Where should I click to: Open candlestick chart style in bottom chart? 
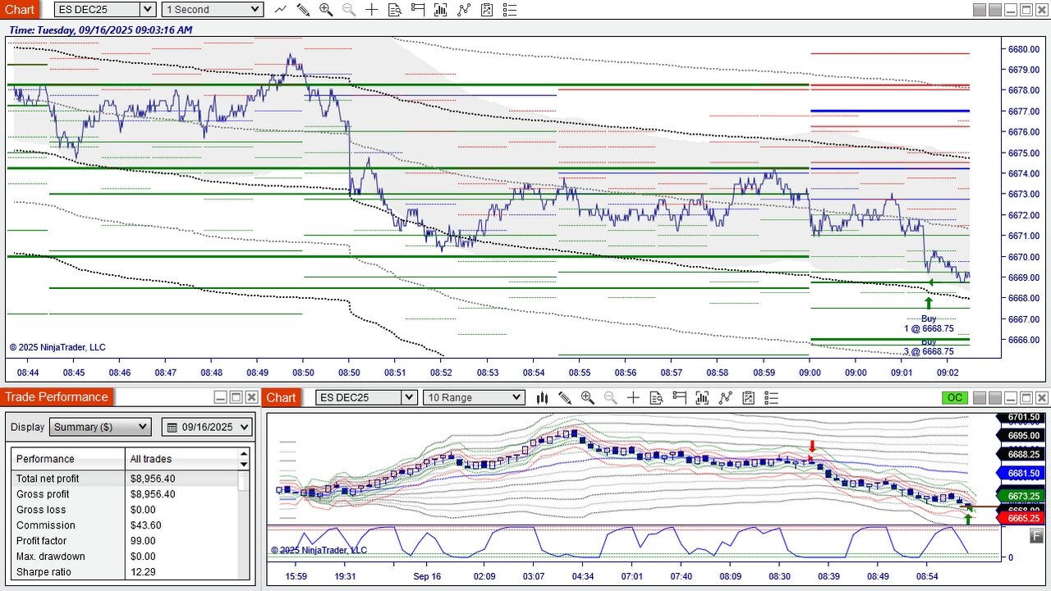pos(542,398)
